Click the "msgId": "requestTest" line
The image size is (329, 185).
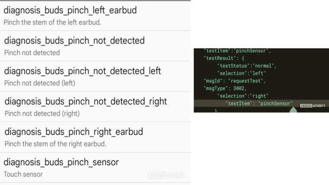click(235, 81)
